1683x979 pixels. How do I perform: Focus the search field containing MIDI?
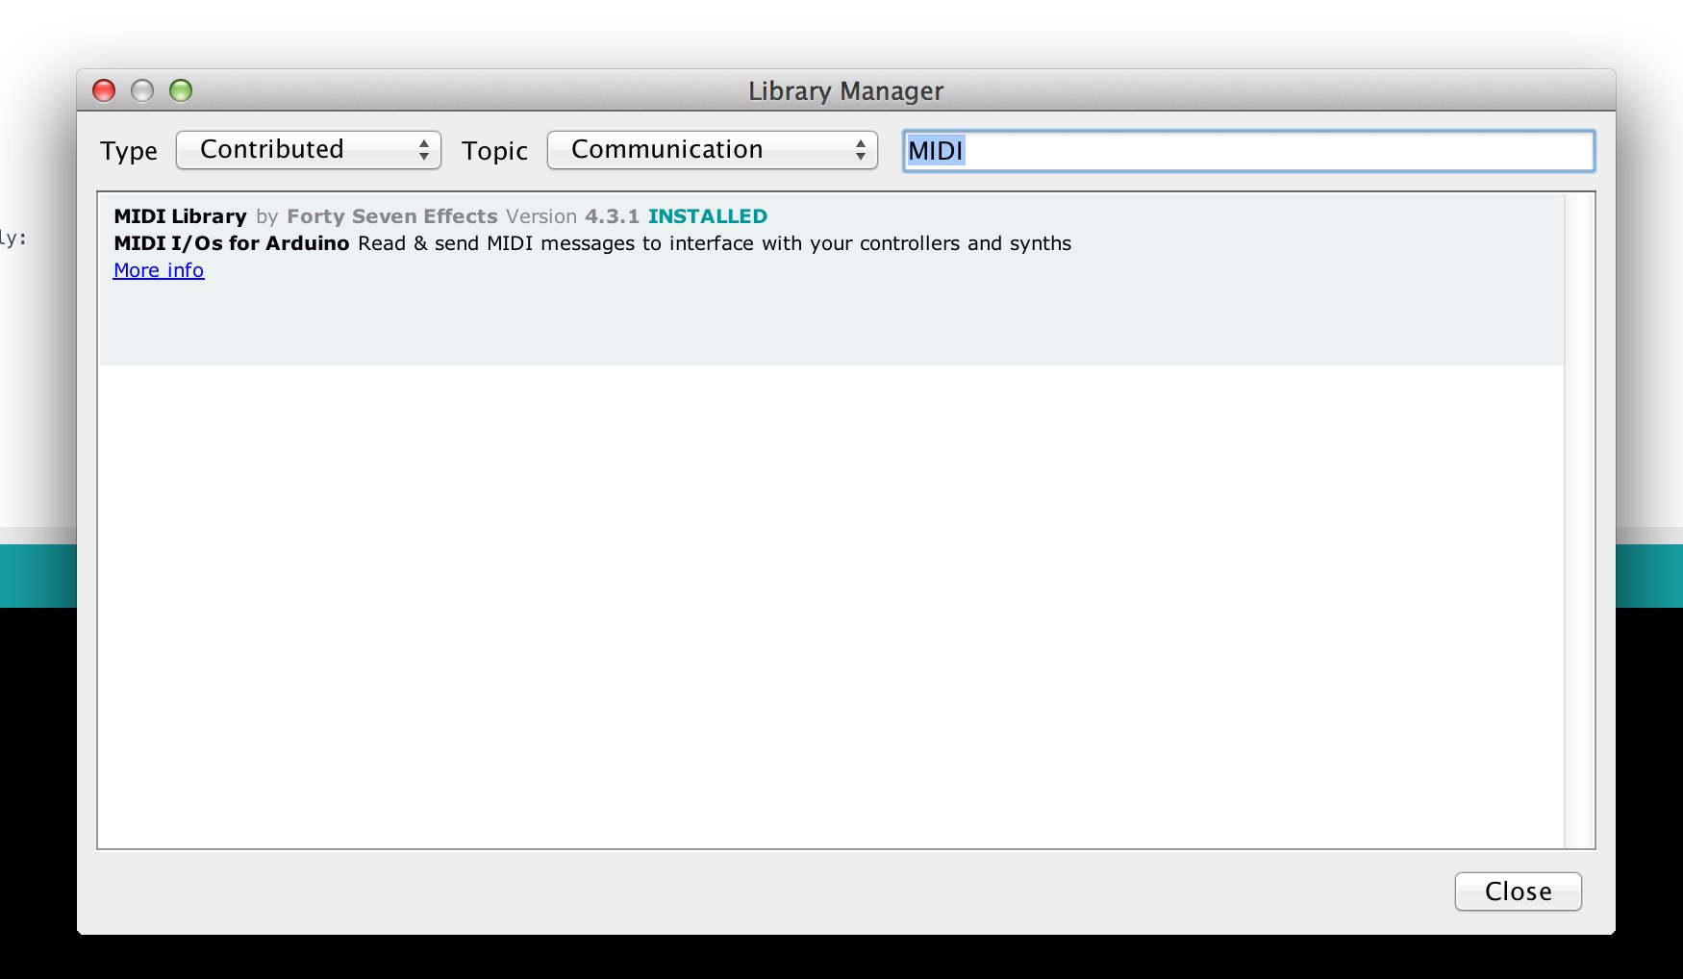[x=1248, y=151]
